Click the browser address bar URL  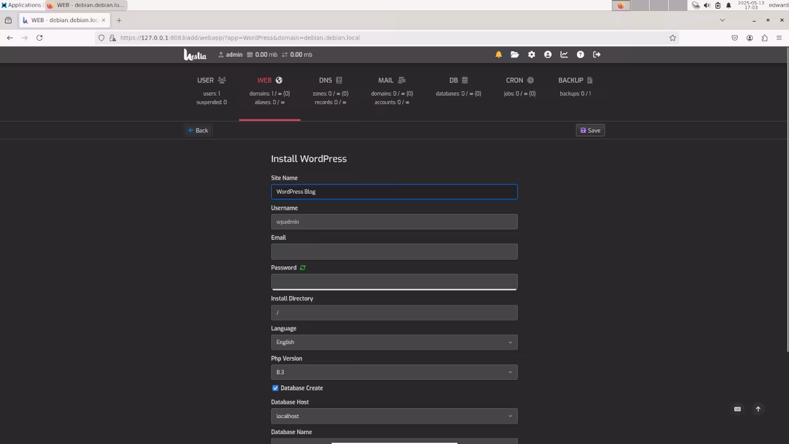[240, 38]
